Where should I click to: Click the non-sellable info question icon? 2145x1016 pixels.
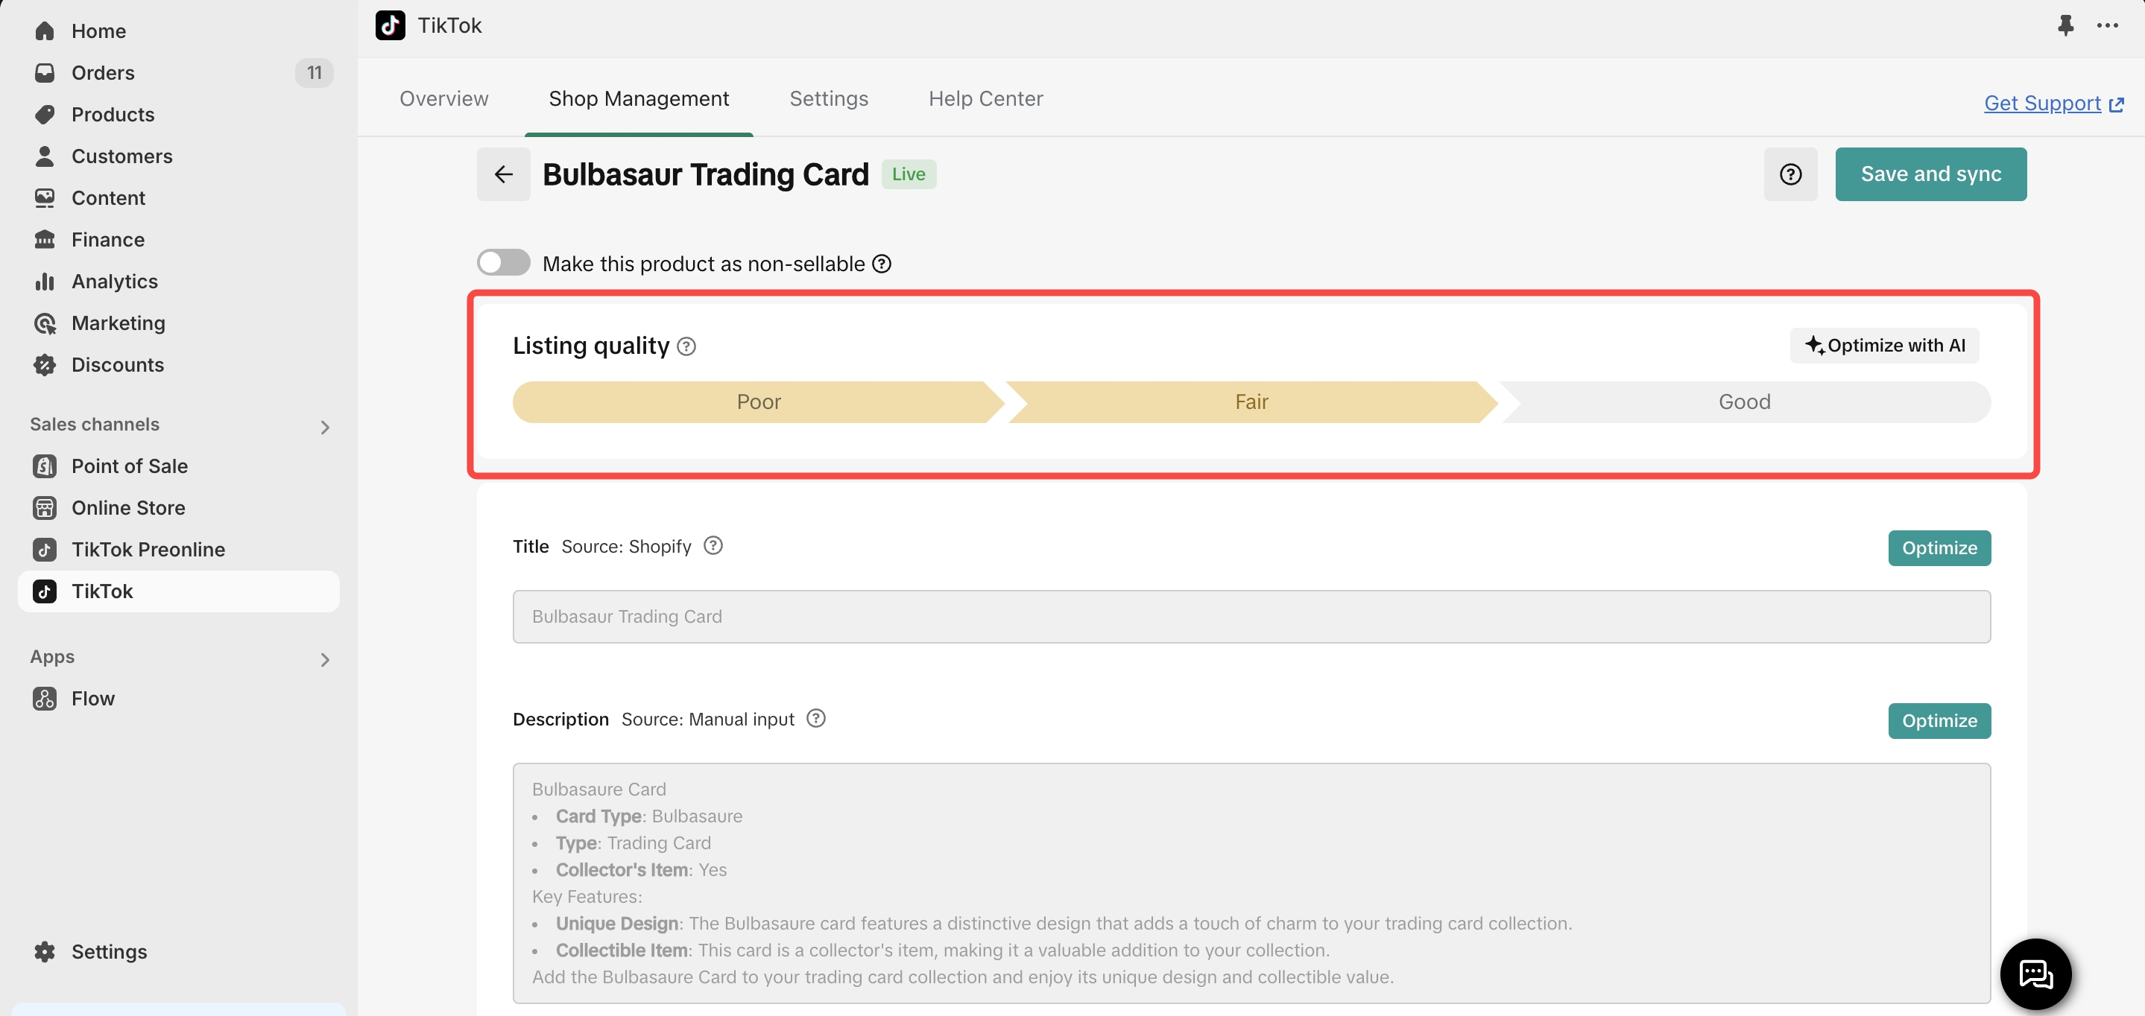tap(881, 264)
